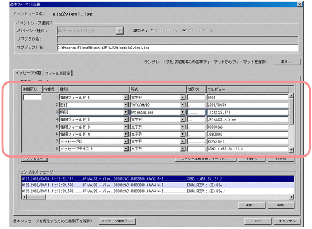Viewport: 312px width, 229px height.
Task: Click the プログラム名 input field
Action: pos(177,40)
